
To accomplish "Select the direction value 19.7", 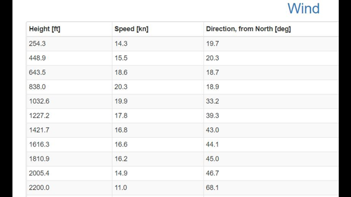I will pyautogui.click(x=212, y=44).
